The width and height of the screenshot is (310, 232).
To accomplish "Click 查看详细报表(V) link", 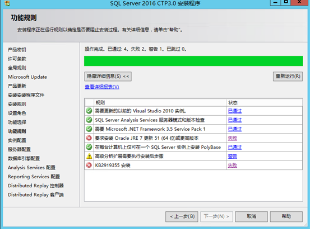I will pyautogui.click(x=102, y=87).
